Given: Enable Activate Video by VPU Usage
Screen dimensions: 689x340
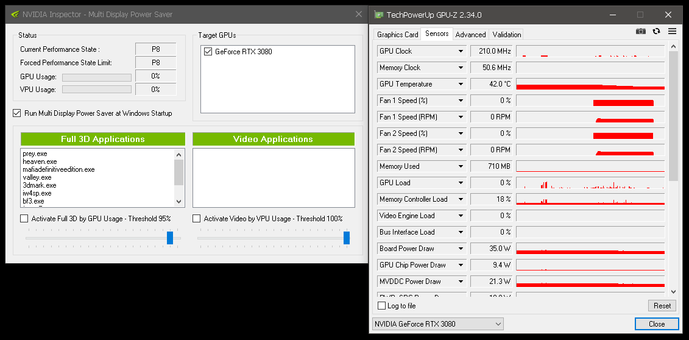Looking at the screenshot, I should click(x=196, y=218).
